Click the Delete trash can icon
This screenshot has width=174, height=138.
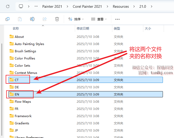[x=57, y=19]
